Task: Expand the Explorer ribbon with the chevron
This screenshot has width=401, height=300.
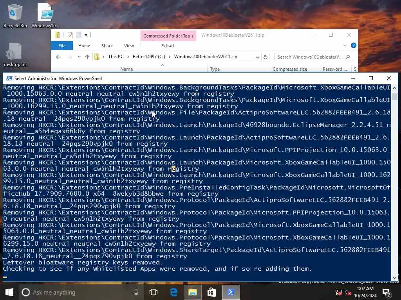Action: coord(345,45)
